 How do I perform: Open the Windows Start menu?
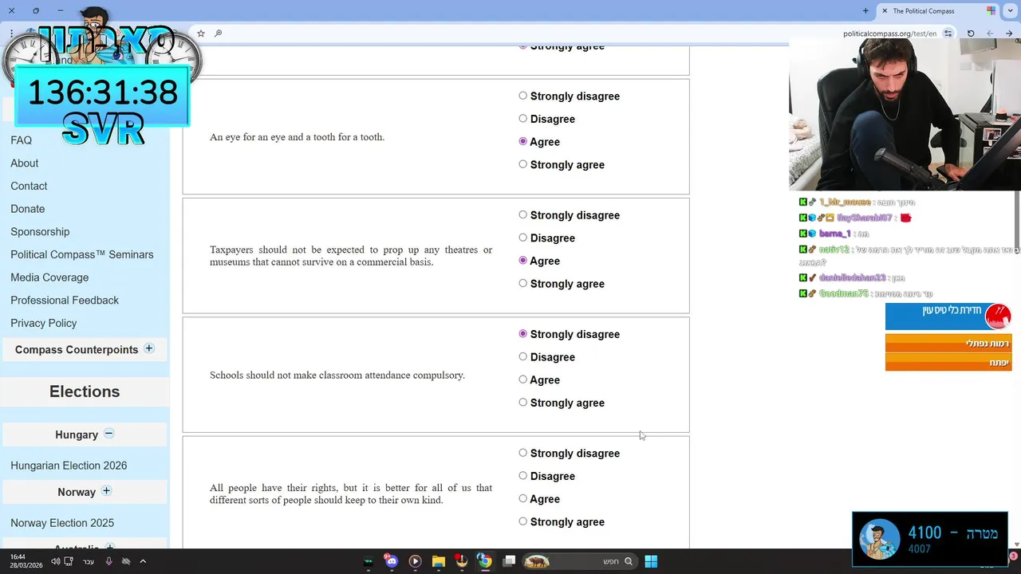coord(651,561)
